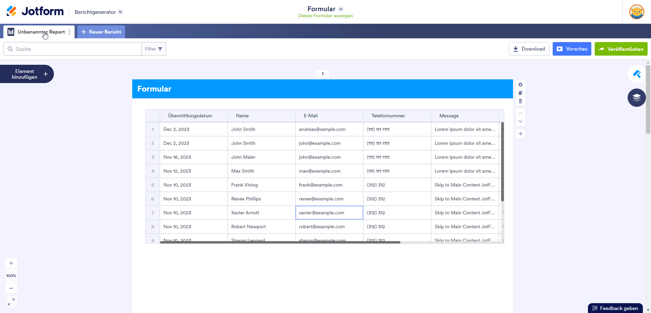Image resolution: width=651 pixels, height=313 pixels.
Task: Toggle fullscreen with expand arrows icon
Action: coord(11,302)
